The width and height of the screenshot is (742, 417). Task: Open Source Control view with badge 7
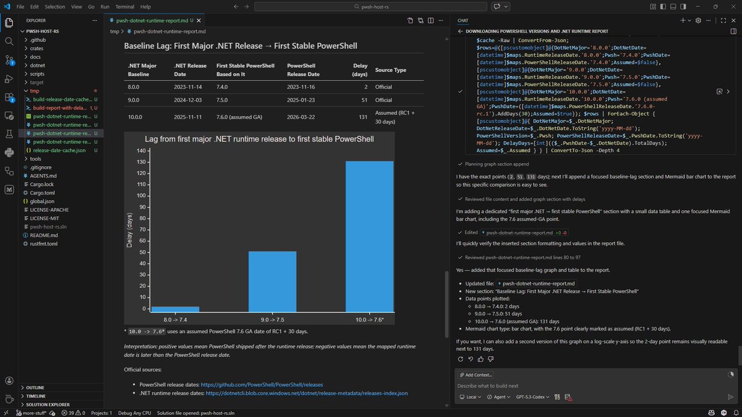pos(9,61)
